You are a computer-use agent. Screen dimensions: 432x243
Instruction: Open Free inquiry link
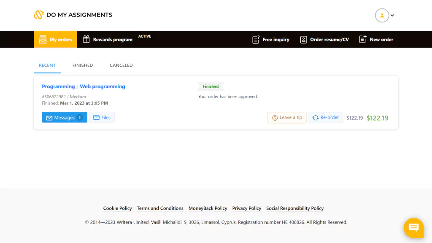pos(276,40)
